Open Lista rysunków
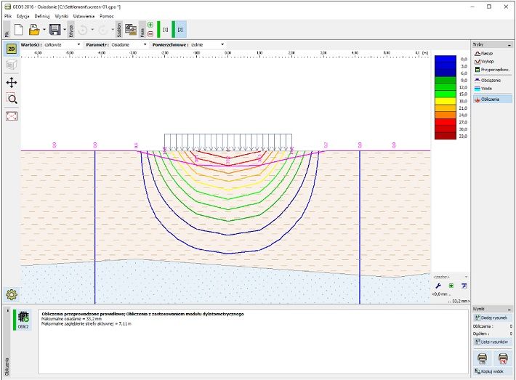This screenshot has width=516, height=380. (493, 342)
